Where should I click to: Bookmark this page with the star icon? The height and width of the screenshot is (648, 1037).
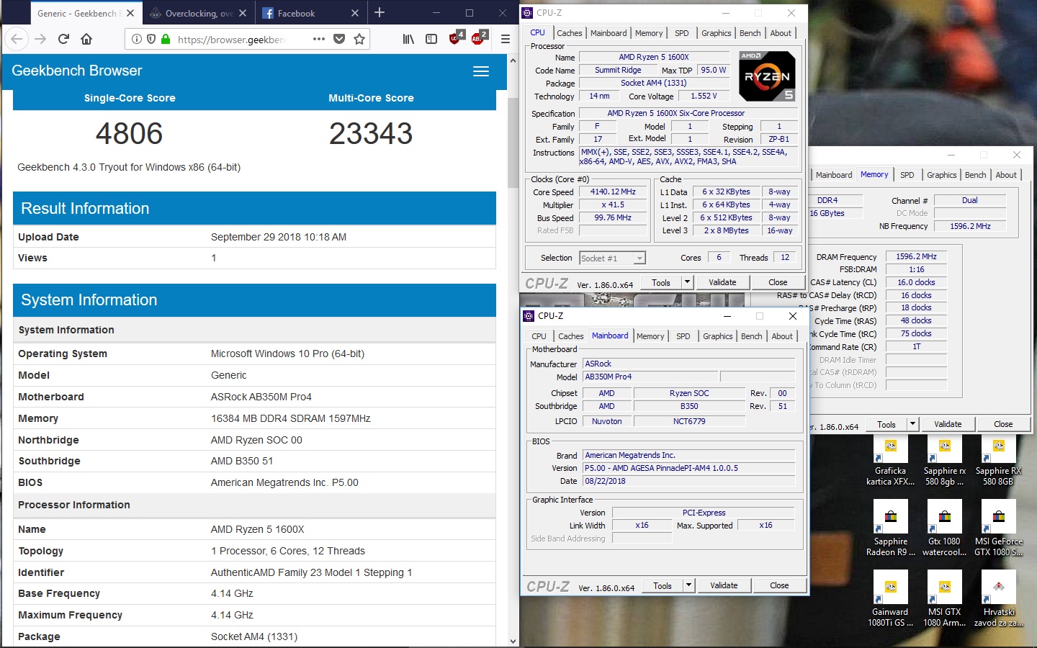pos(359,39)
